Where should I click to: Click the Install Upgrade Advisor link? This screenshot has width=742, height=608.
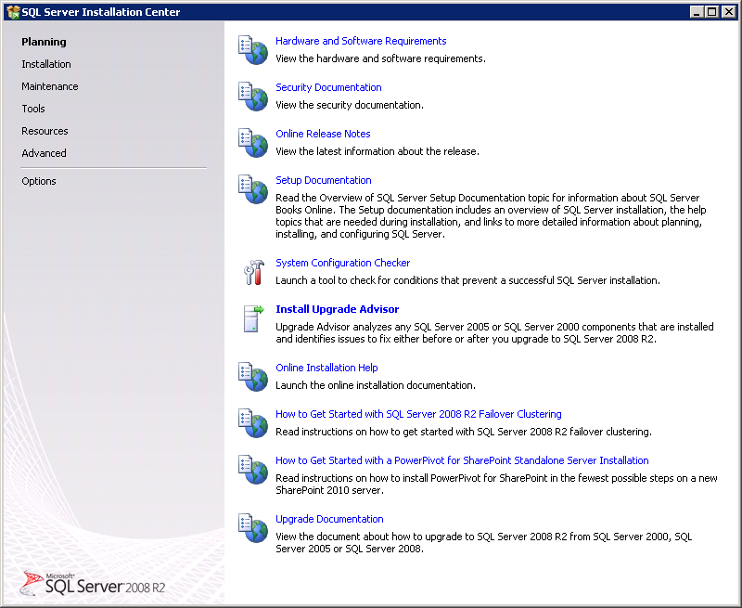(x=337, y=309)
